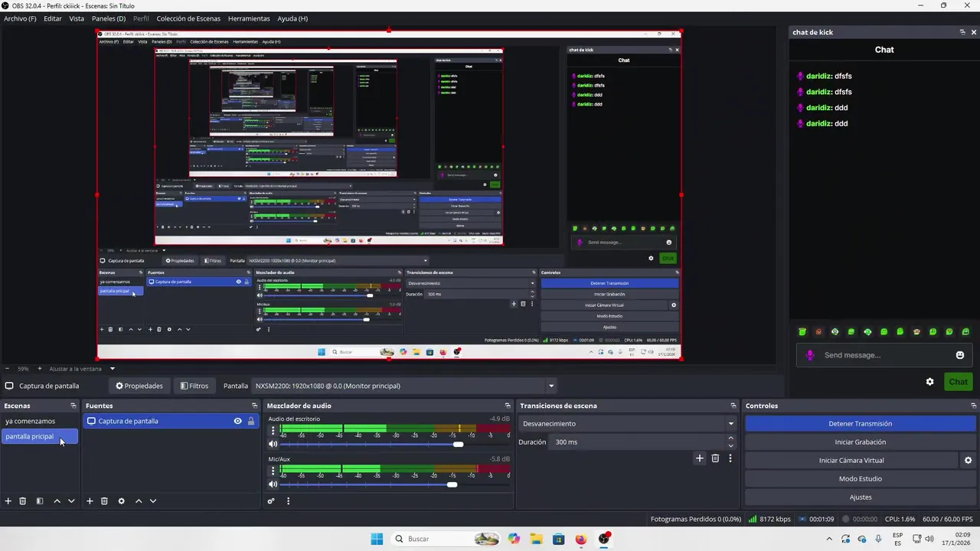Open emoji picker in chat input
980x551 pixels.
click(x=960, y=355)
